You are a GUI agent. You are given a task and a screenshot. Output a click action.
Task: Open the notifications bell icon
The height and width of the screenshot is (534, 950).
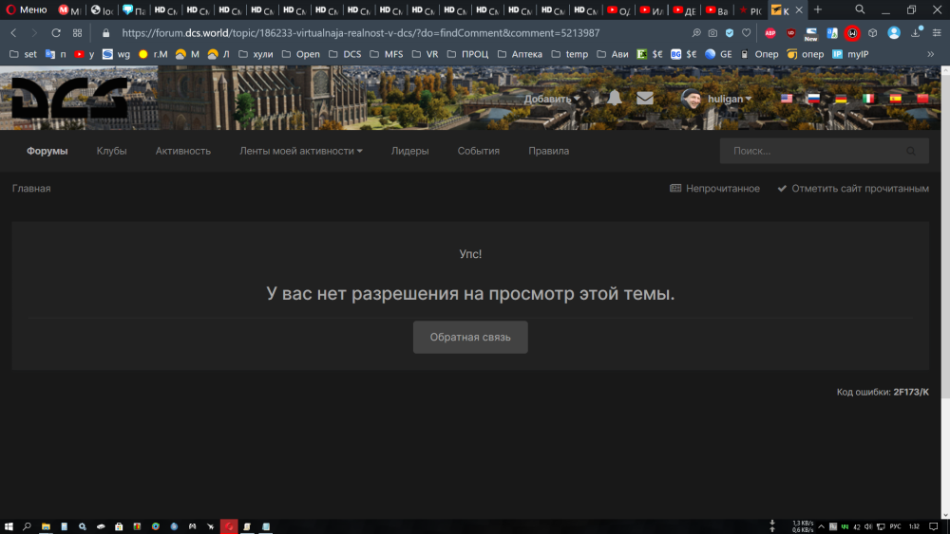click(615, 98)
